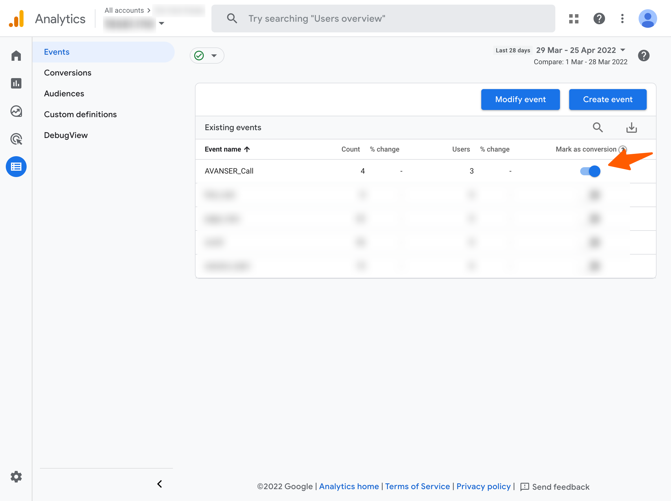Expand the property selector dropdown arrow
This screenshot has height=501, width=671.
click(x=162, y=23)
